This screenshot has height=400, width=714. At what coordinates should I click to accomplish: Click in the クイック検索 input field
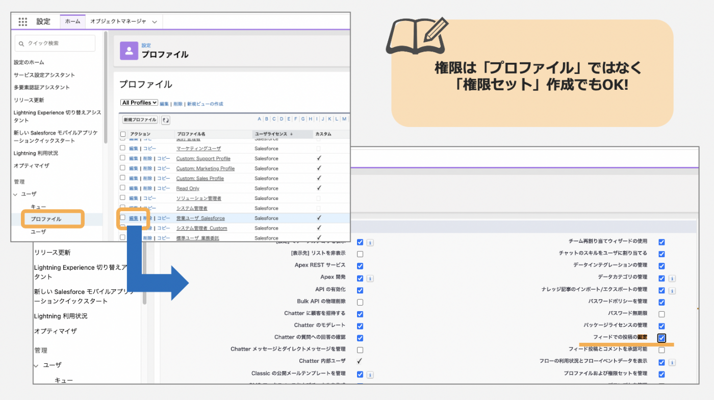coord(55,43)
